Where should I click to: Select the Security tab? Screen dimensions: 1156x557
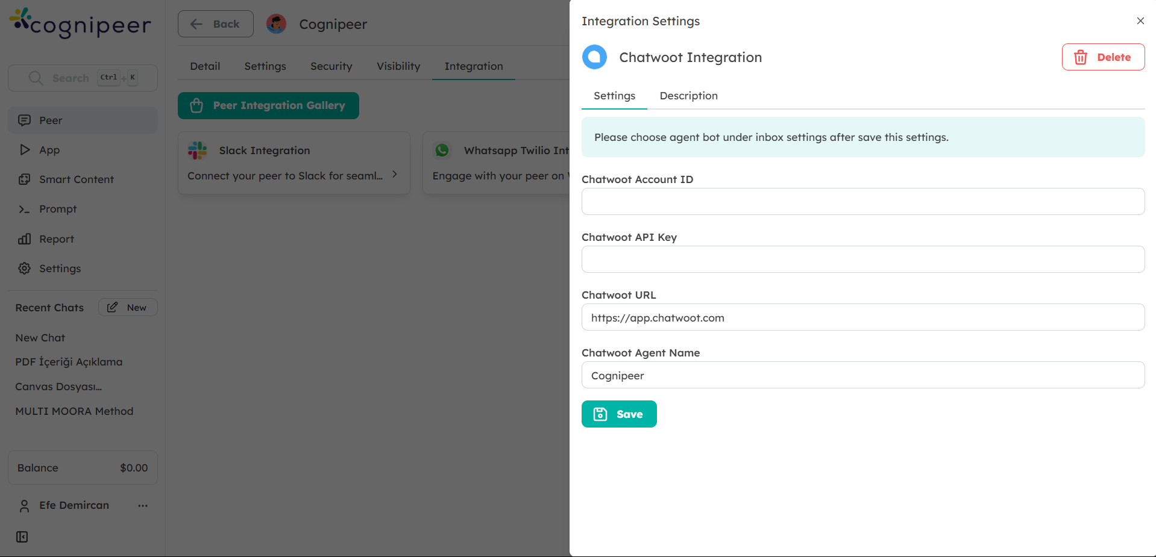331,66
